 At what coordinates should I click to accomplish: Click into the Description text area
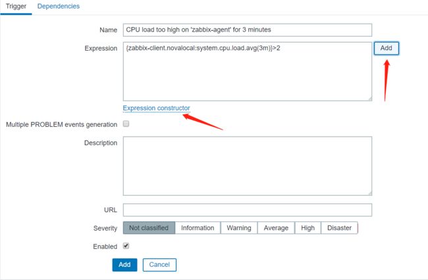[x=248, y=166]
